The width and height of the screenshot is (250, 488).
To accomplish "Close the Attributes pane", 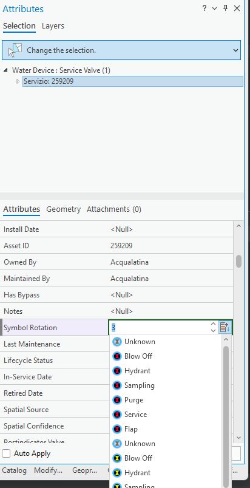I will pos(237,8).
